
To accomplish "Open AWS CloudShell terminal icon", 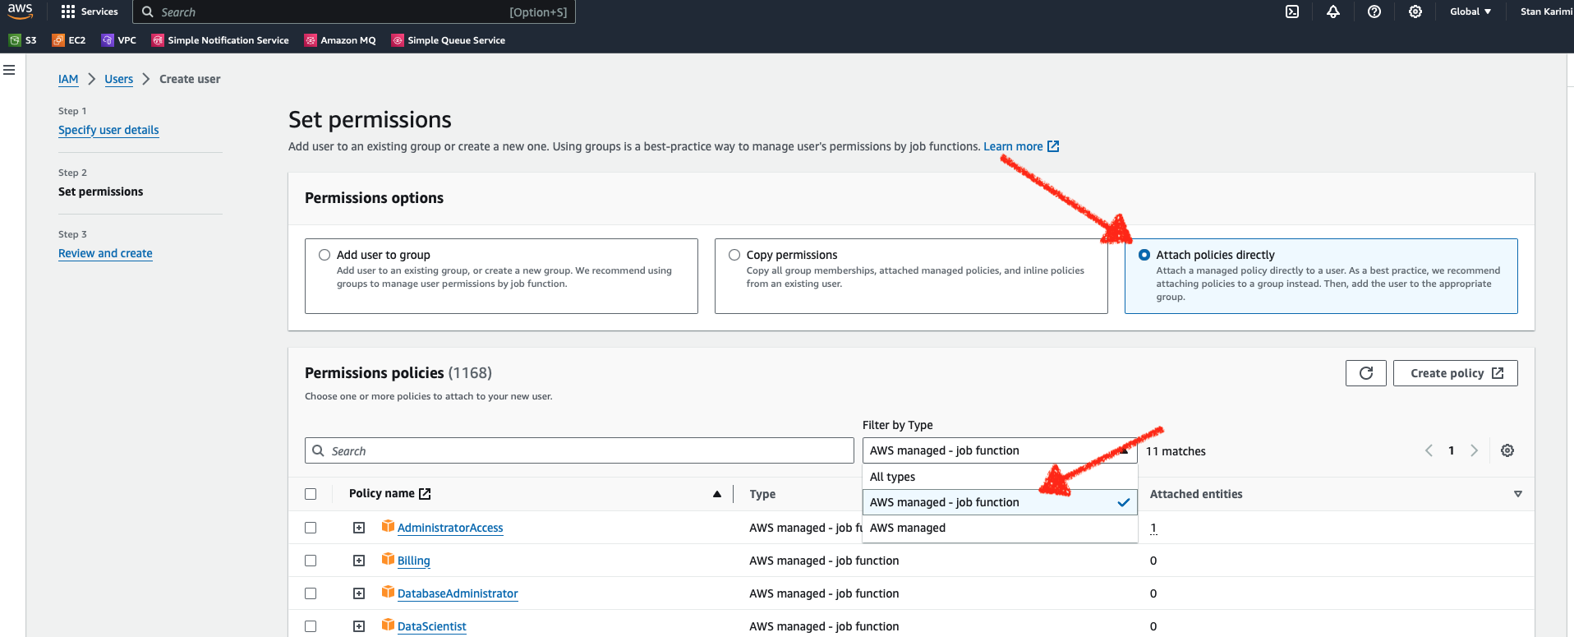I will [1292, 12].
